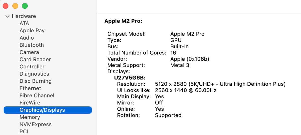Open FireWire information
Viewport: 301px width, 135px height.
(x=30, y=103)
